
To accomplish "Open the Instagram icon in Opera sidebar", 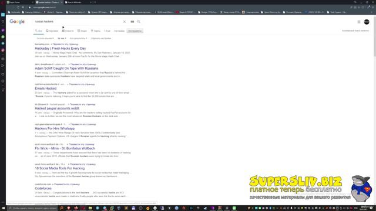I will click(x=3, y=50).
